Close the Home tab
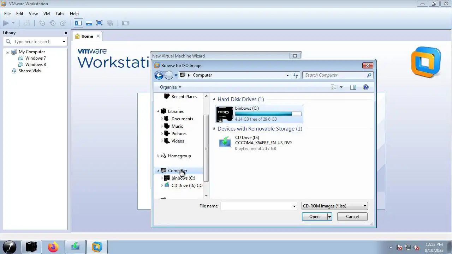The height and width of the screenshot is (254, 452). point(98,36)
